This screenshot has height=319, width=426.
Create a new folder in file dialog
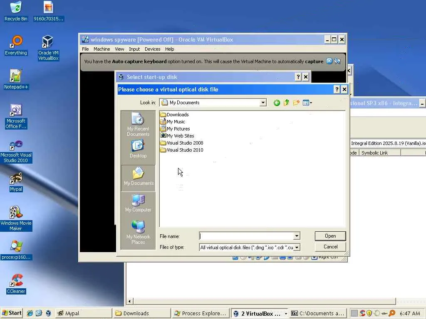pos(296,103)
